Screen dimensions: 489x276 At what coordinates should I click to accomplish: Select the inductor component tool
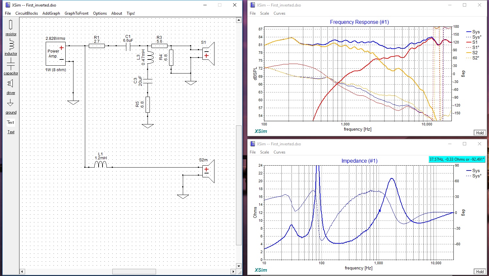tap(11, 47)
